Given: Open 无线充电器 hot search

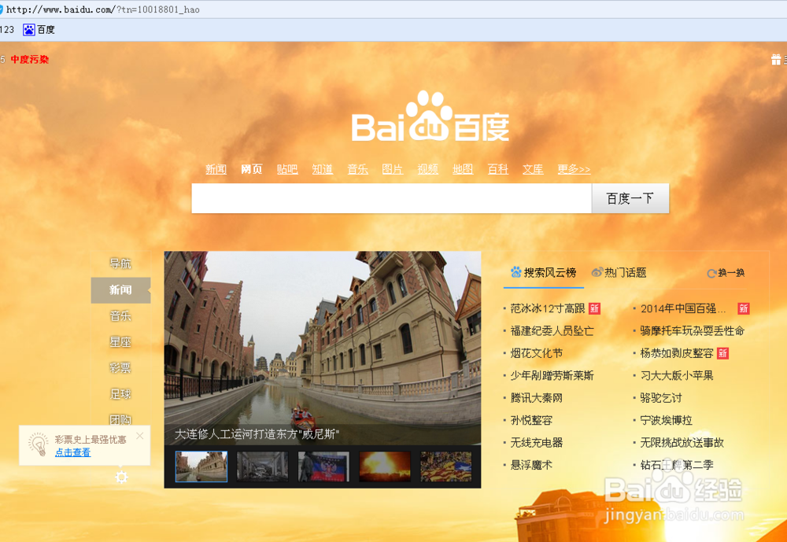Looking at the screenshot, I should (x=537, y=443).
